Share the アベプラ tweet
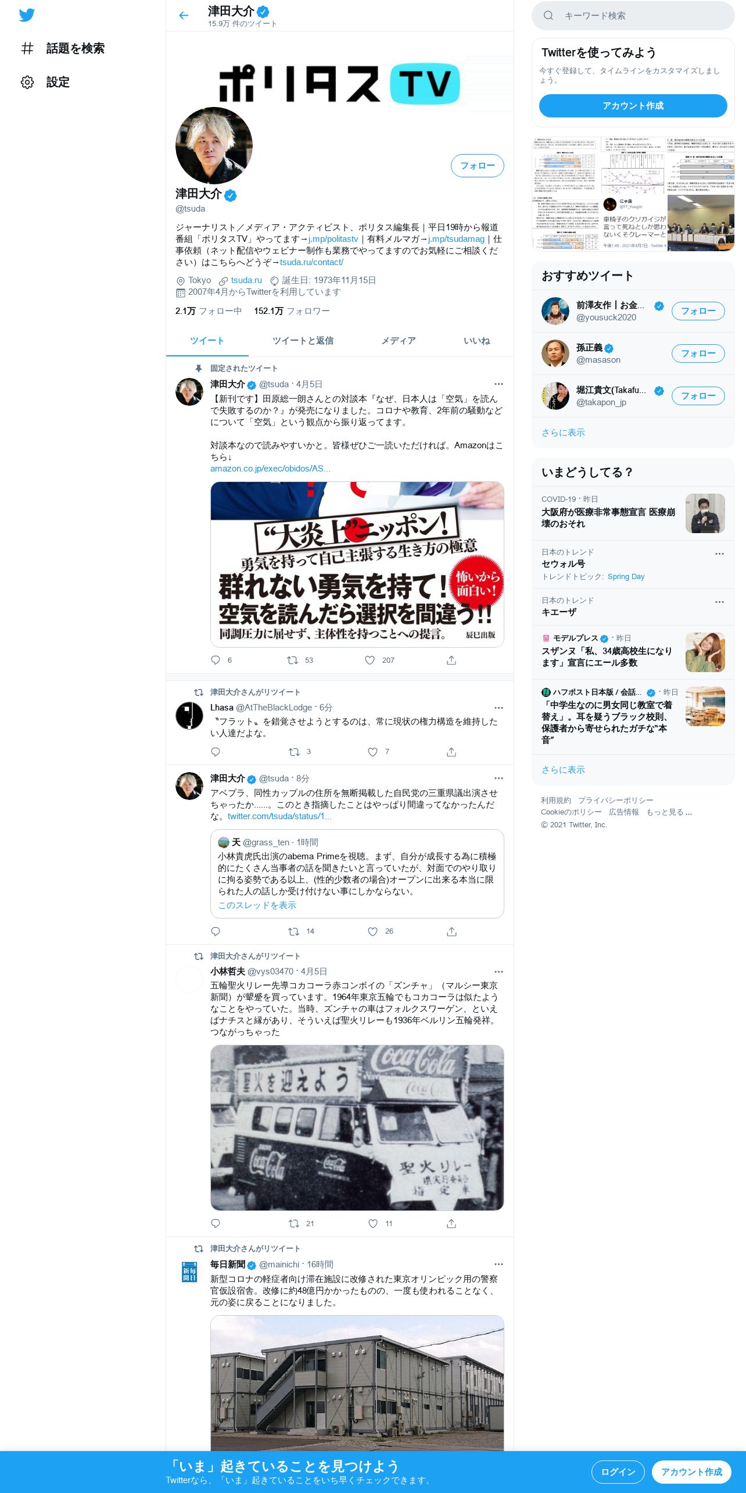 451,931
